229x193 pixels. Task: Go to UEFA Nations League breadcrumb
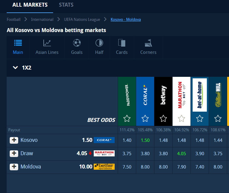coord(82,19)
